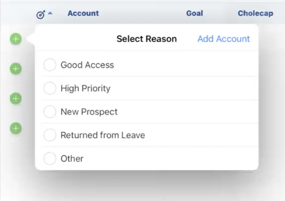Select the Other radio button
Screen dimensions: 285x201
click(x=50, y=159)
